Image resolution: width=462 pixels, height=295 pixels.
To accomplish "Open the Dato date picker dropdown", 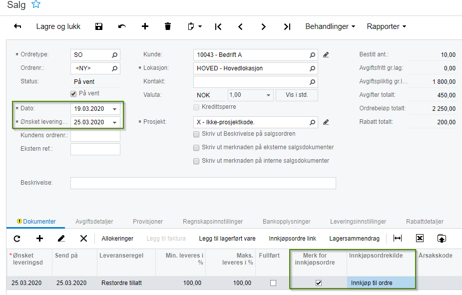I will point(114,109).
